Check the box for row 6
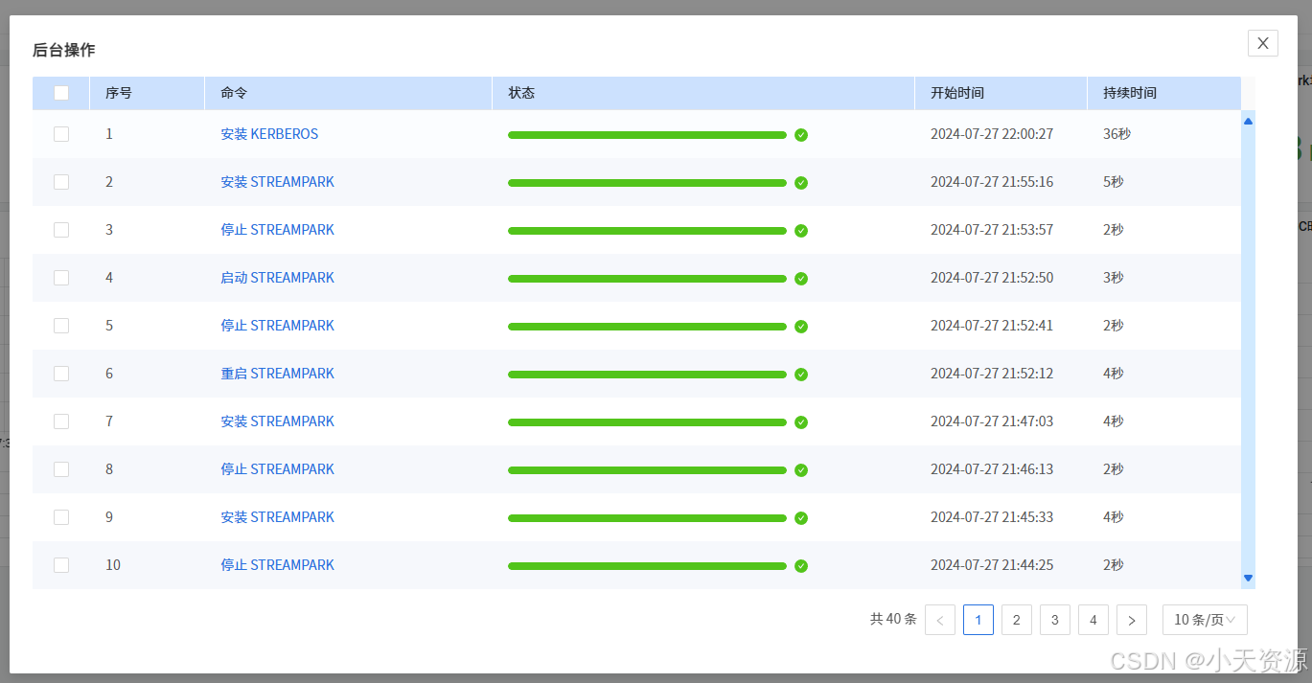 (x=61, y=374)
